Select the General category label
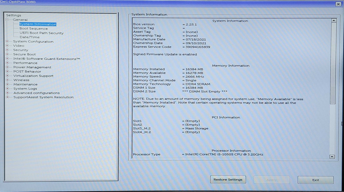The image size is (344, 192). [x=20, y=20]
